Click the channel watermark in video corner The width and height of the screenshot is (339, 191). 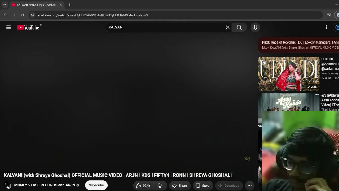[247, 159]
